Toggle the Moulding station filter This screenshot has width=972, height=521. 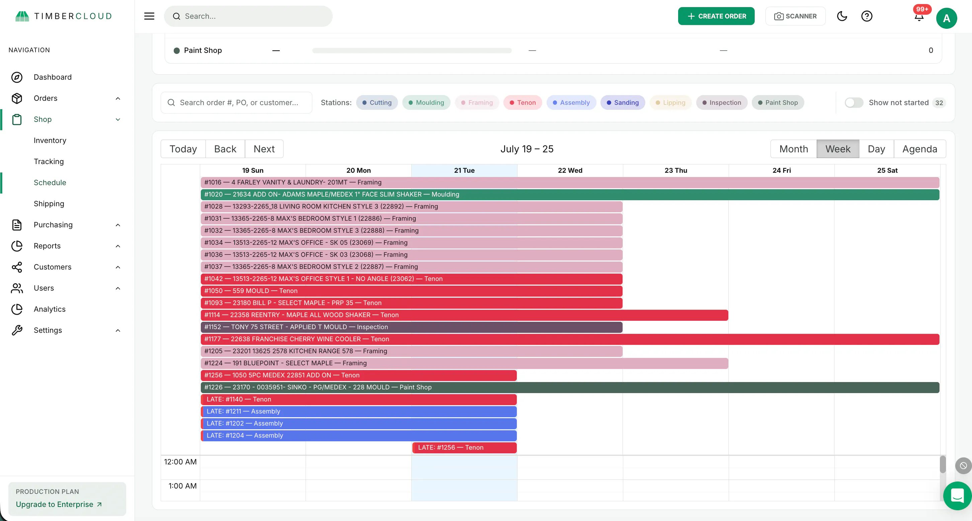[x=426, y=102]
